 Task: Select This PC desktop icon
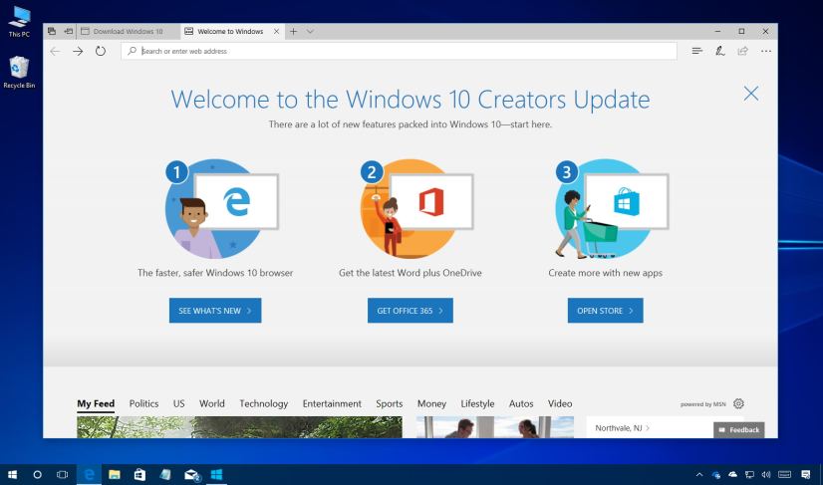pyautogui.click(x=19, y=22)
